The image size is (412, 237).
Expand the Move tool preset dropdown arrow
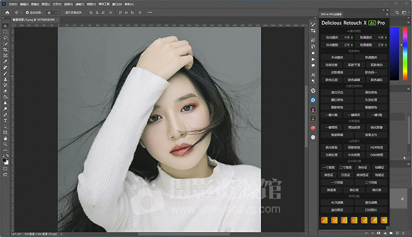(x=21, y=12)
